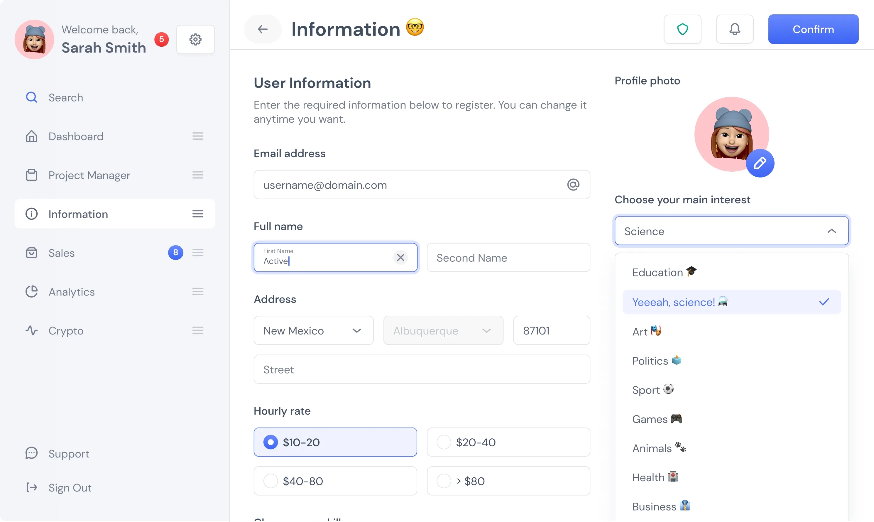This screenshot has width=874, height=522.
Task: Click Sign Out in the sidebar
Action: 70,488
